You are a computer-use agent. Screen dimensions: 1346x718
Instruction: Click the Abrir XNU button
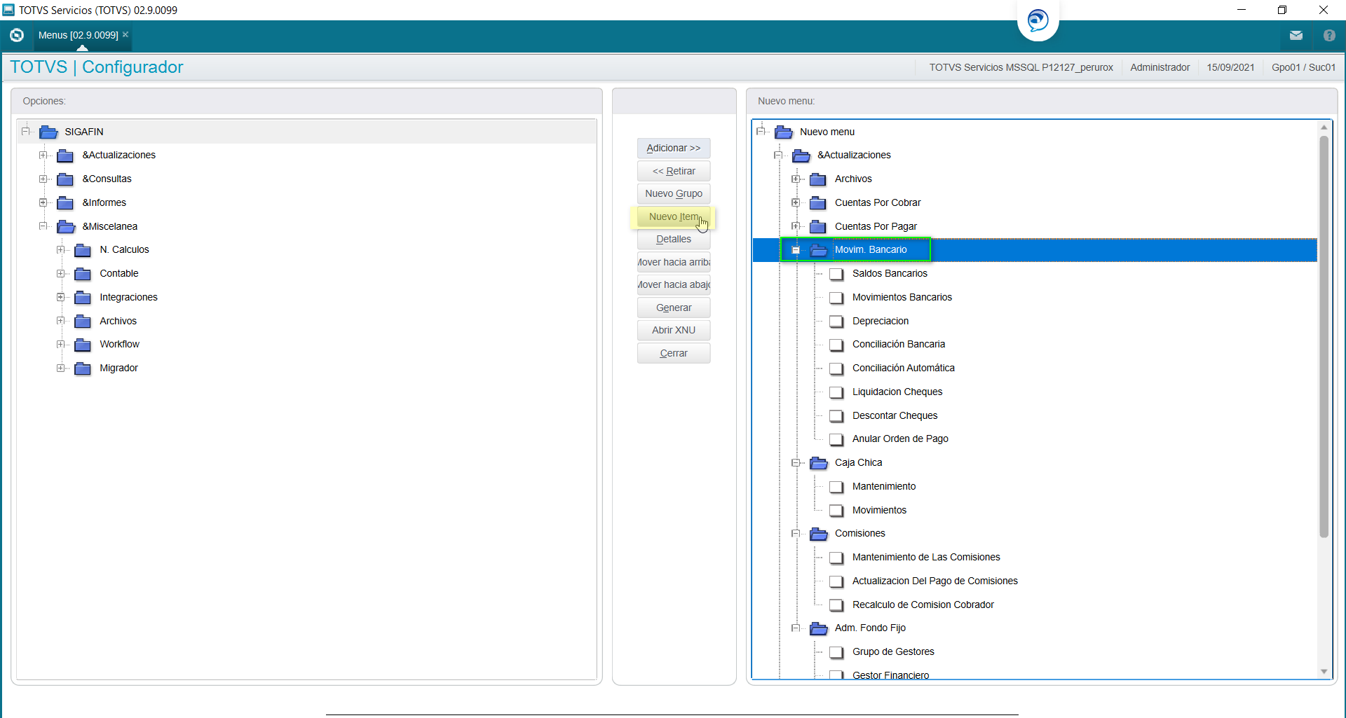click(674, 330)
